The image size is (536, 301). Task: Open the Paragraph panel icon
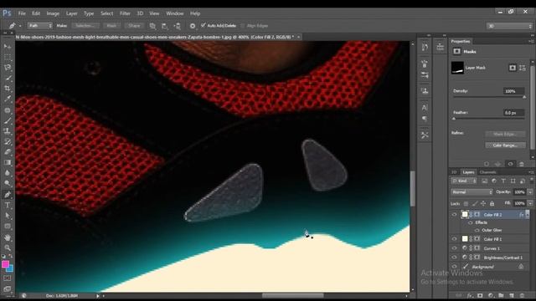click(x=425, y=119)
